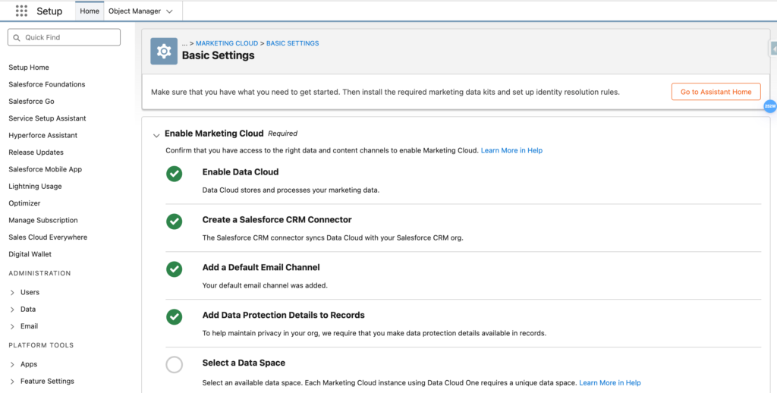This screenshot has width=777, height=393.
Task: Click the search magnifier in Quick Find
Action: click(17, 37)
